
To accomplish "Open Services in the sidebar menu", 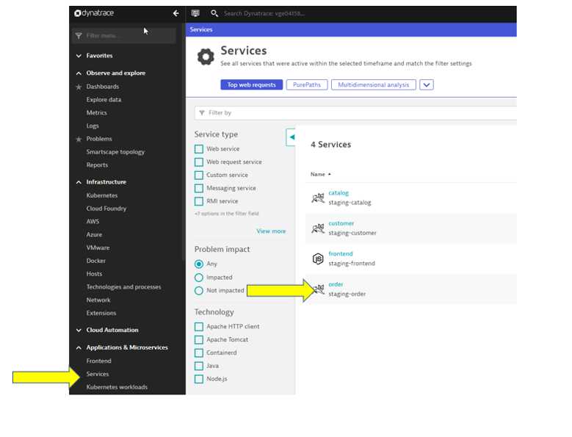I will tap(98, 374).
